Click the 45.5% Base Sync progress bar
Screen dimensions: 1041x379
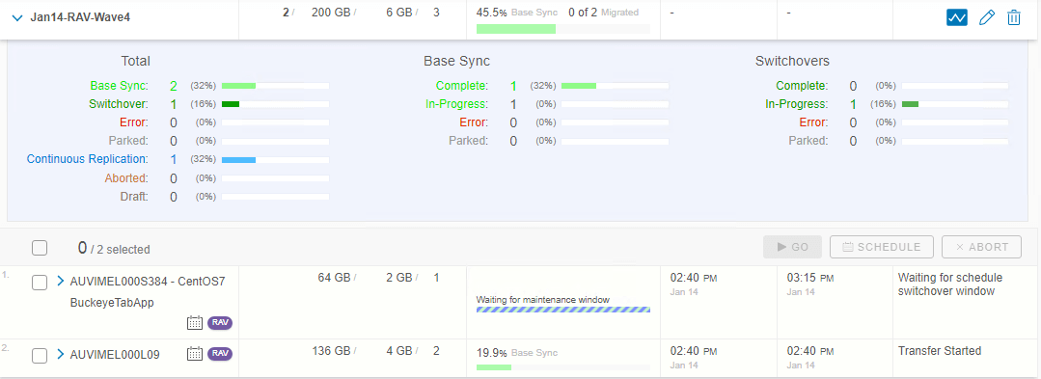point(563,29)
